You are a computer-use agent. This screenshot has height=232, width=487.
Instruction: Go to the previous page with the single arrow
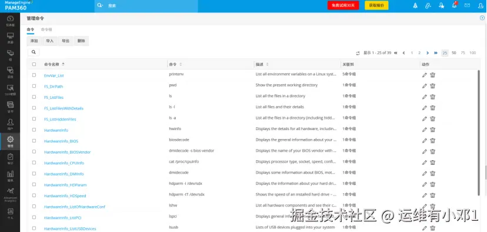point(403,53)
